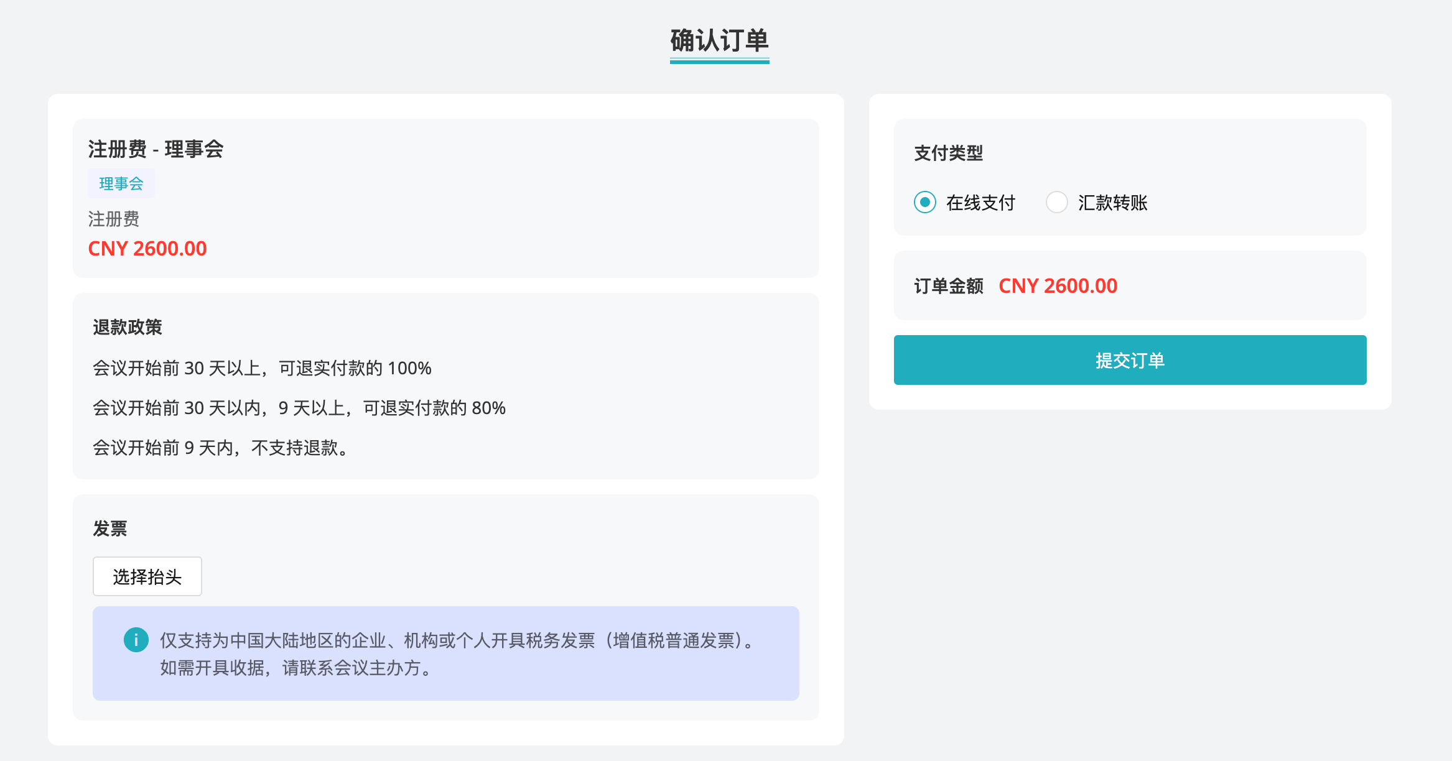This screenshot has height=761, width=1452.
Task: Open the 选择抬头 invoice title selector
Action: pos(147,576)
